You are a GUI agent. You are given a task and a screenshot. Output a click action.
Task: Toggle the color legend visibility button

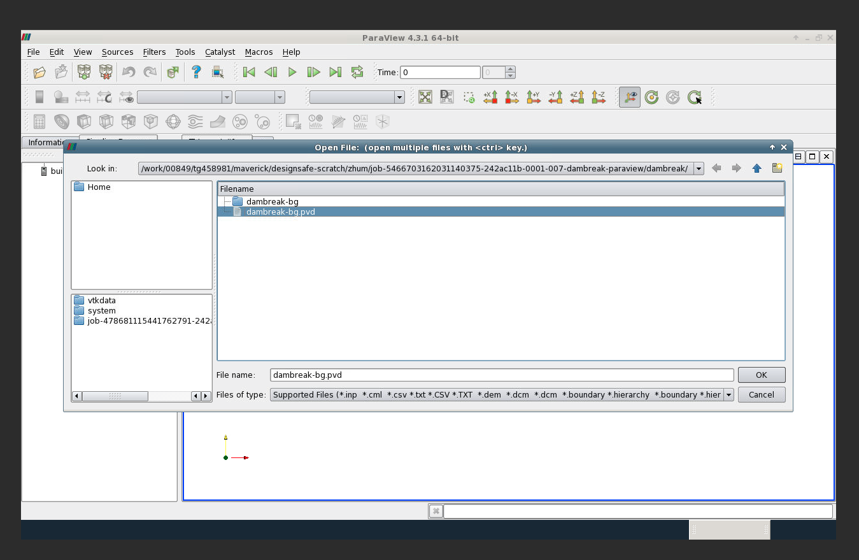tap(39, 97)
